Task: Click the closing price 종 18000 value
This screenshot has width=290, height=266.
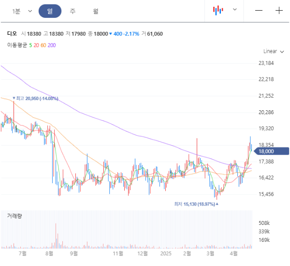Action: click(x=98, y=34)
